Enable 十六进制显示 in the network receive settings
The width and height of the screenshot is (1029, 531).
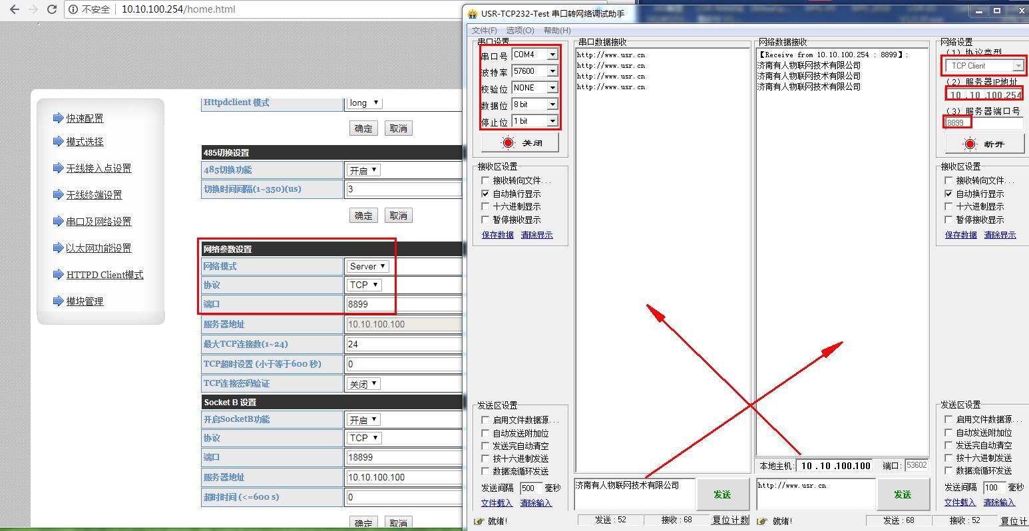click(948, 207)
